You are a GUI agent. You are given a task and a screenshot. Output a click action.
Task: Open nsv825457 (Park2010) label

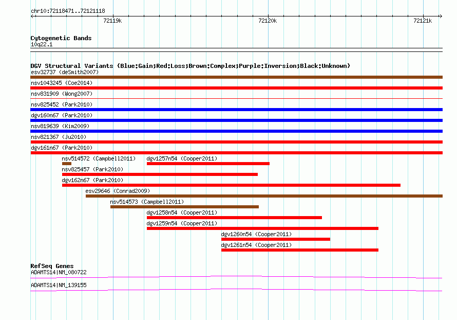pos(92,169)
